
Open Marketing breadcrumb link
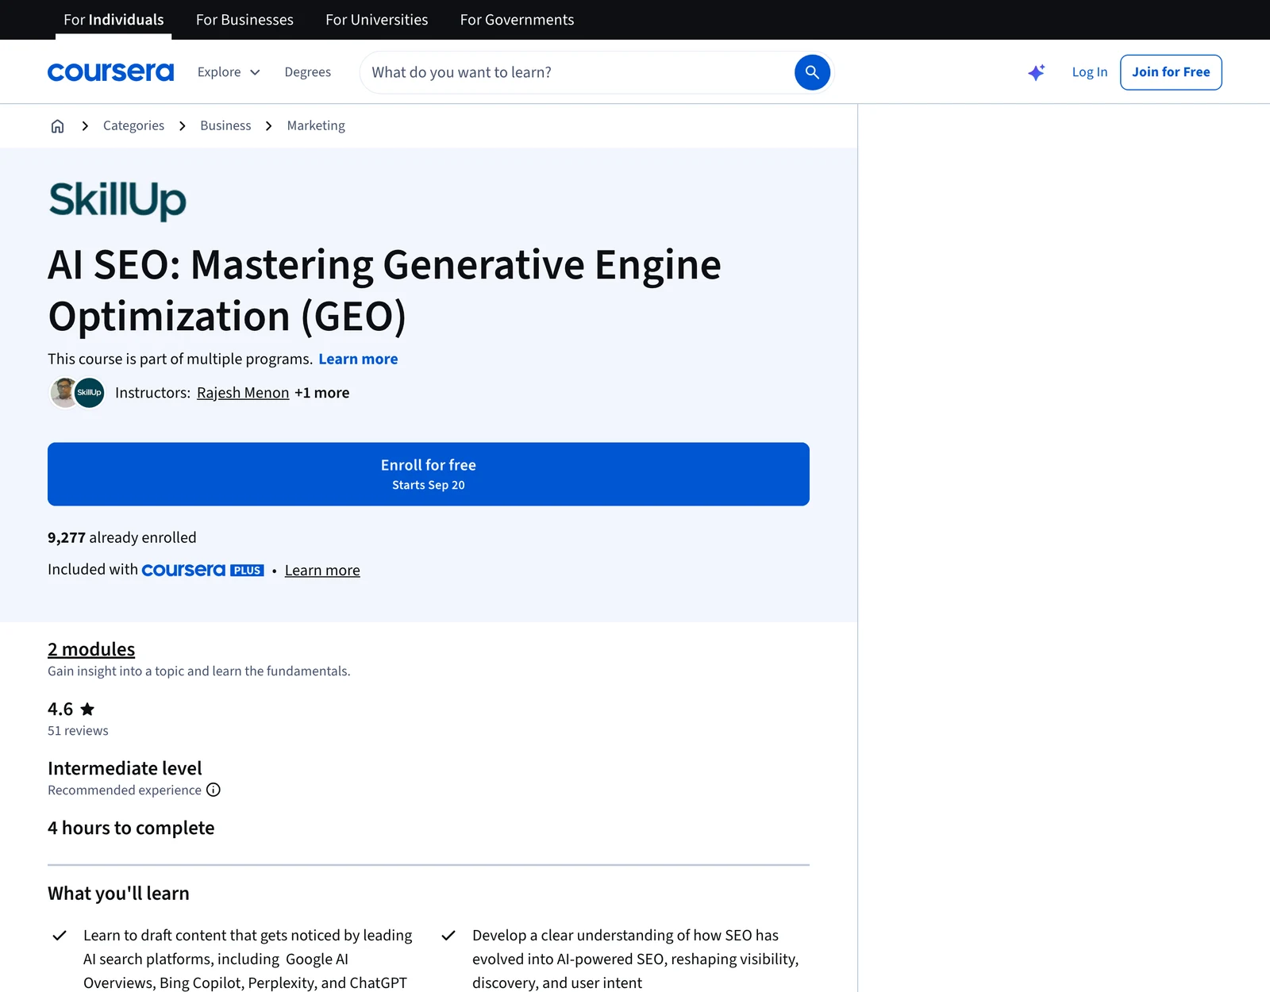316,126
